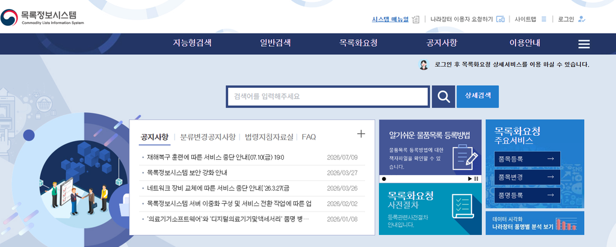Open the 목록화요청 menu

(359, 43)
